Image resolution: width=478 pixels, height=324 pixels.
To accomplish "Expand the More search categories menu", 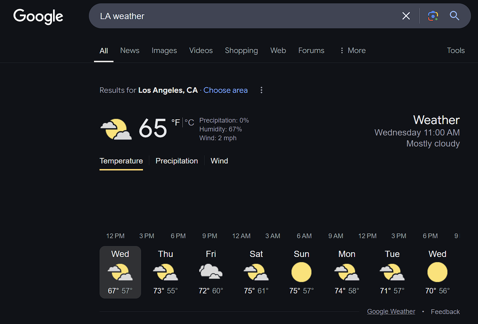I will click(353, 50).
